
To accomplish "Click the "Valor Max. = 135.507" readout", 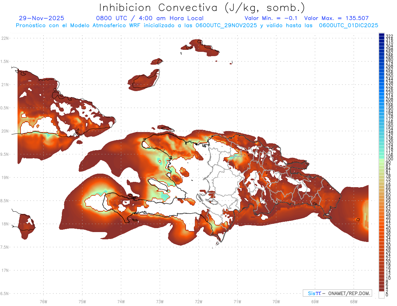I will tap(336, 18).
